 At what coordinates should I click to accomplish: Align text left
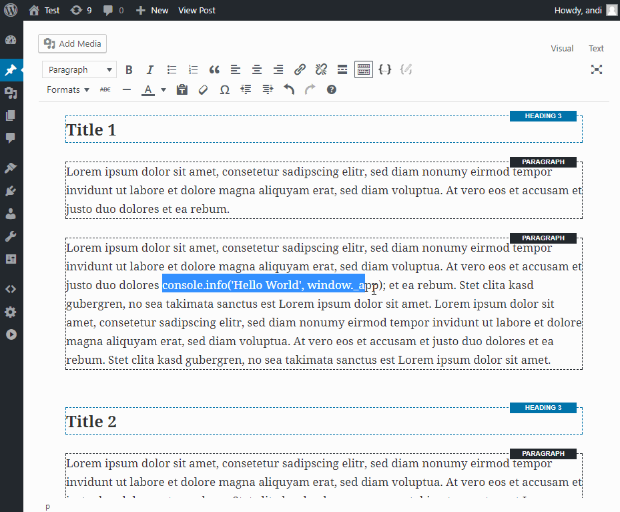click(236, 70)
